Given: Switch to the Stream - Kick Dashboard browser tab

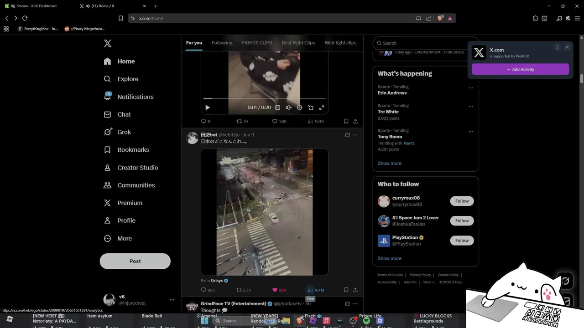Looking at the screenshot, I should (36, 6).
